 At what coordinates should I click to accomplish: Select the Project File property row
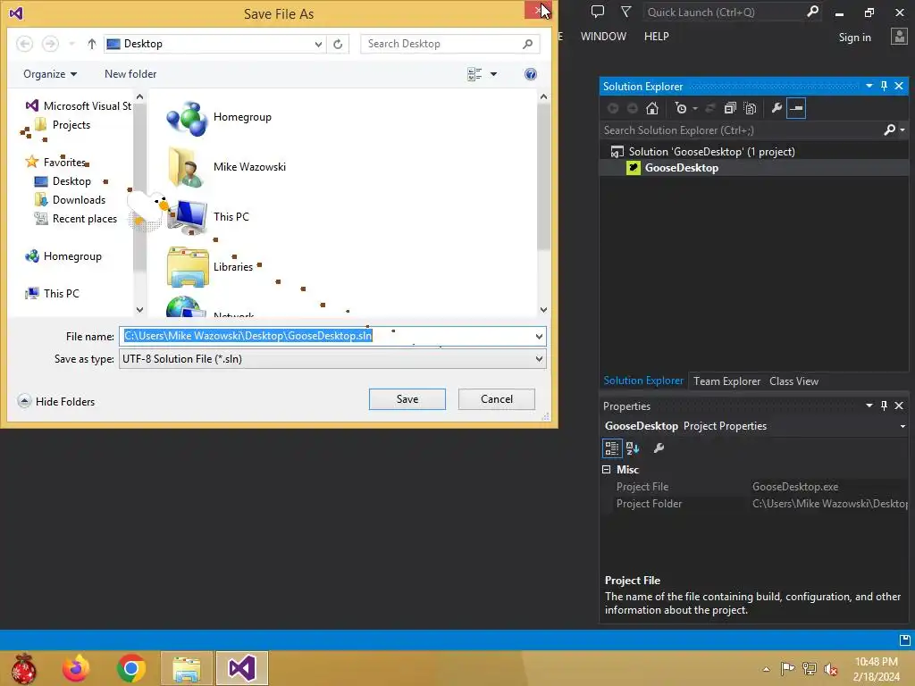click(755, 487)
